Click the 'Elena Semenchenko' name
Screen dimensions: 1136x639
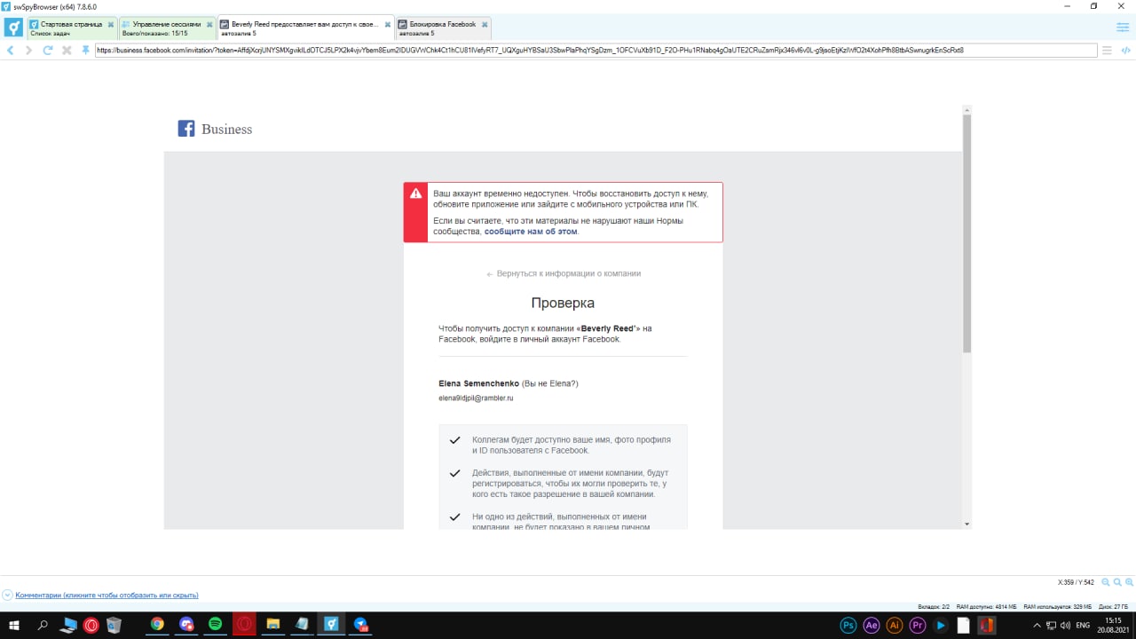479,383
